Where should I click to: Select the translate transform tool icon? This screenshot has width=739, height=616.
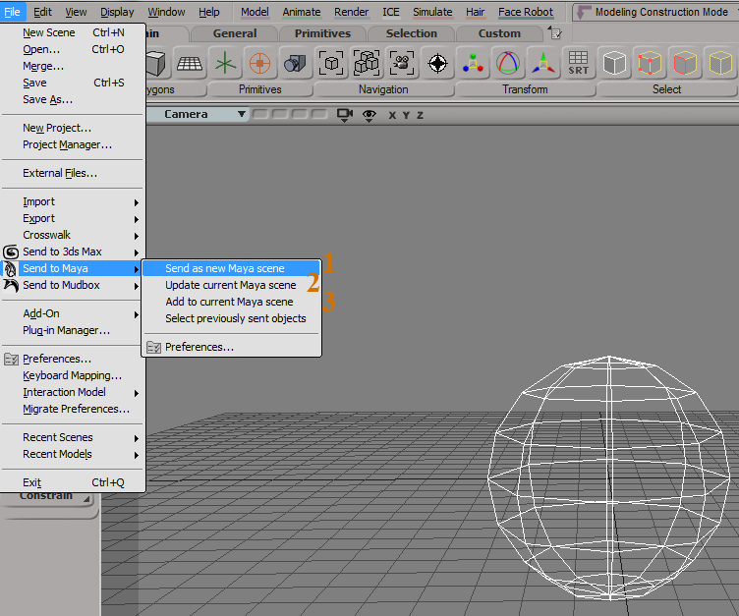542,63
